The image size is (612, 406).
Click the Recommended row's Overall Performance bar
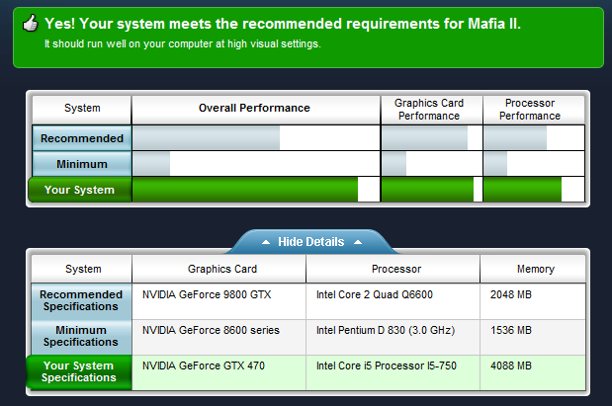pos(206,137)
